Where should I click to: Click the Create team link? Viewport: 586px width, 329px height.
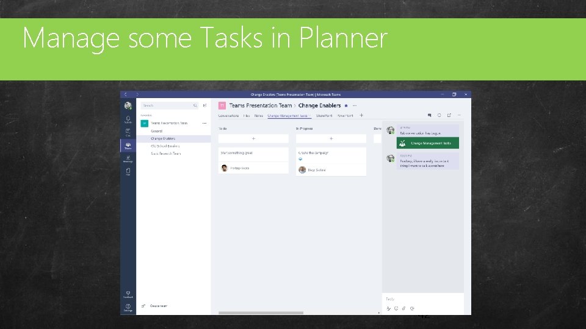[x=159, y=306]
